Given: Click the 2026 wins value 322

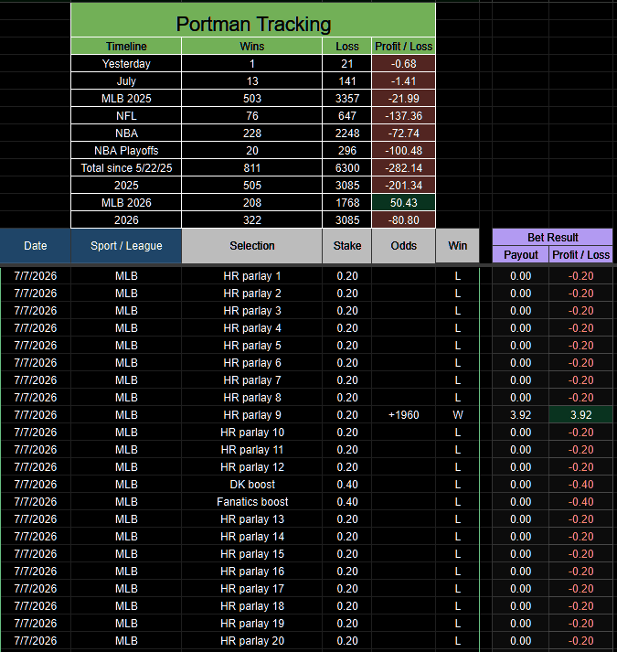Looking at the screenshot, I should point(252,220).
